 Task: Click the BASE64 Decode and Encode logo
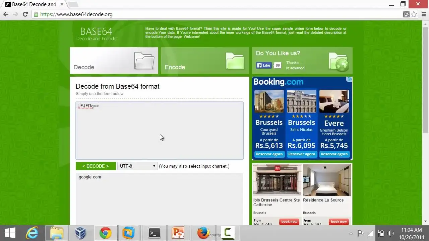[96, 34]
